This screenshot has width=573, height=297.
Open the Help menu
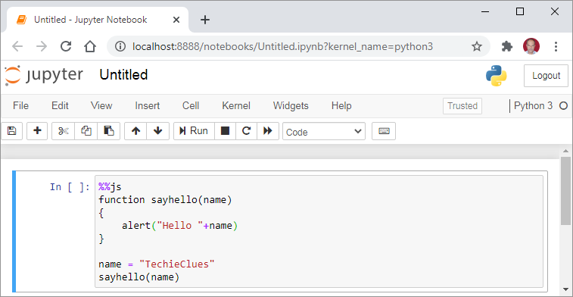point(341,106)
